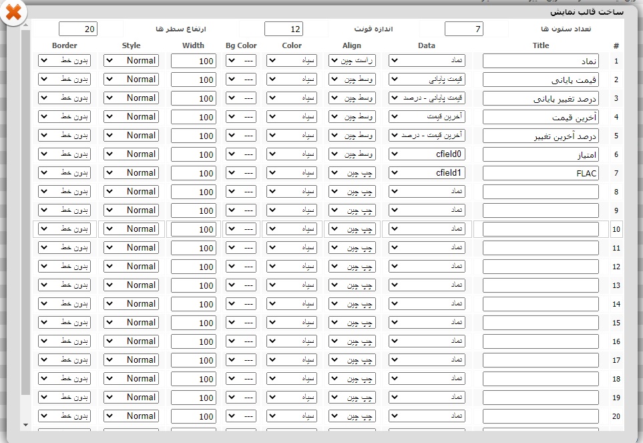643x443 pixels.
Task: Click the Title field in row 2
Action: point(540,80)
